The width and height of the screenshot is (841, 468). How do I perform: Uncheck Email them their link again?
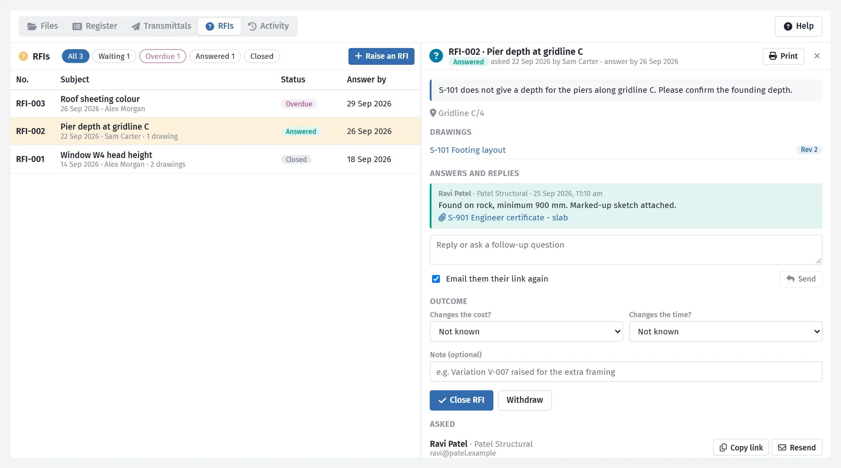click(436, 279)
